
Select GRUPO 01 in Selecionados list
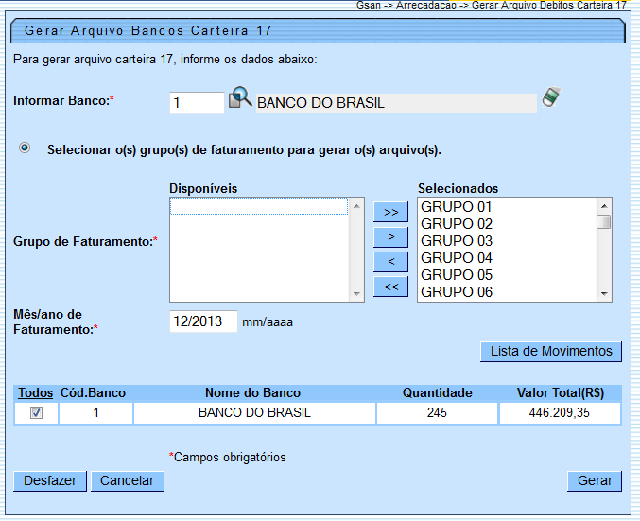457,207
